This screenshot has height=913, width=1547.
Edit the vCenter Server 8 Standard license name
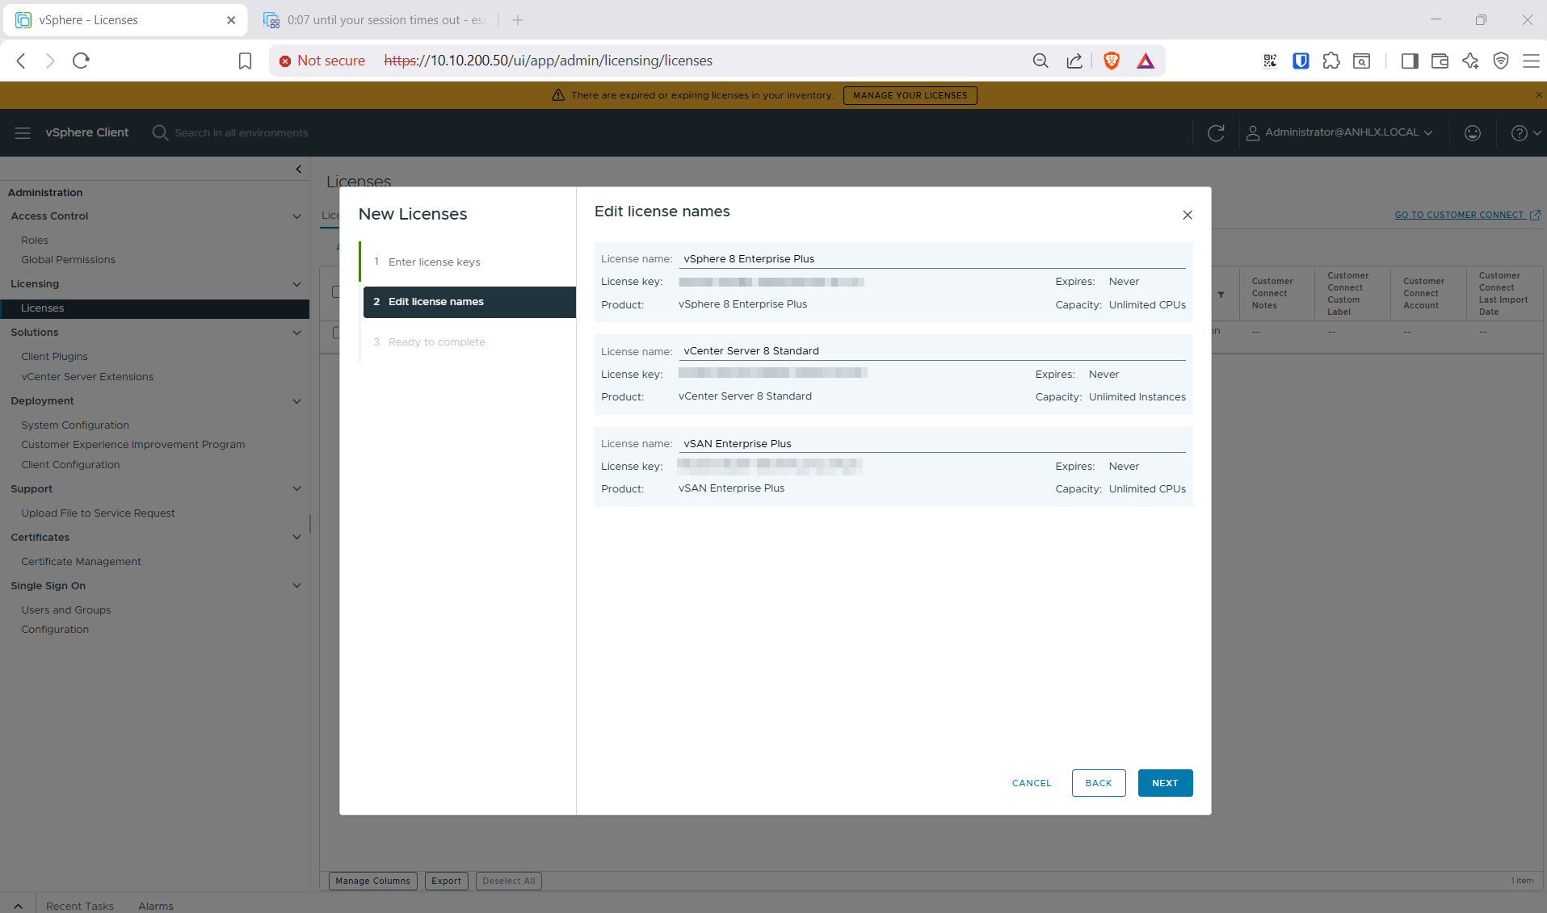(x=932, y=351)
